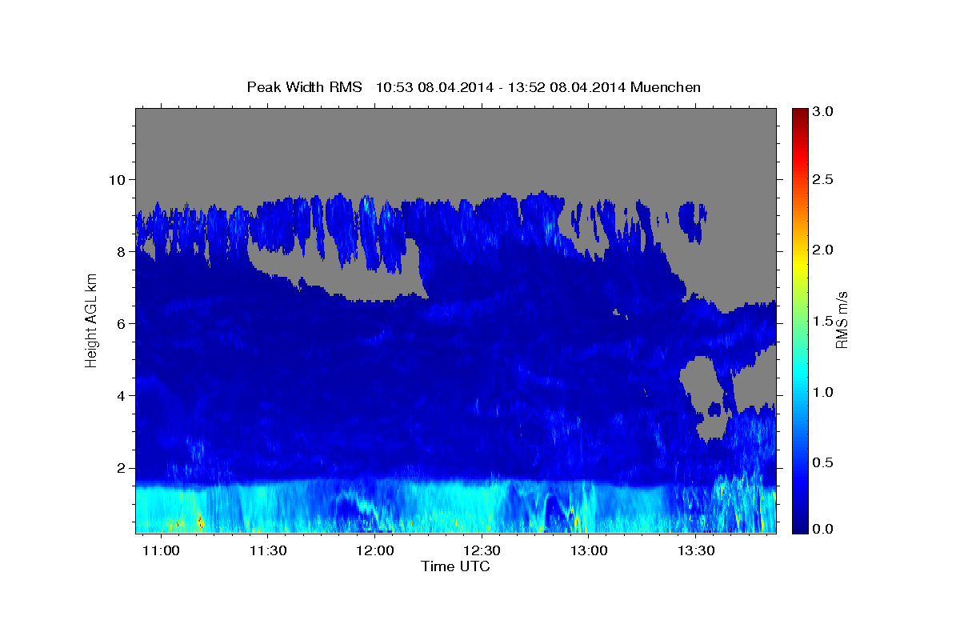Pick the cyan section of the colorbar
This screenshot has height=640, width=960.
(799, 376)
